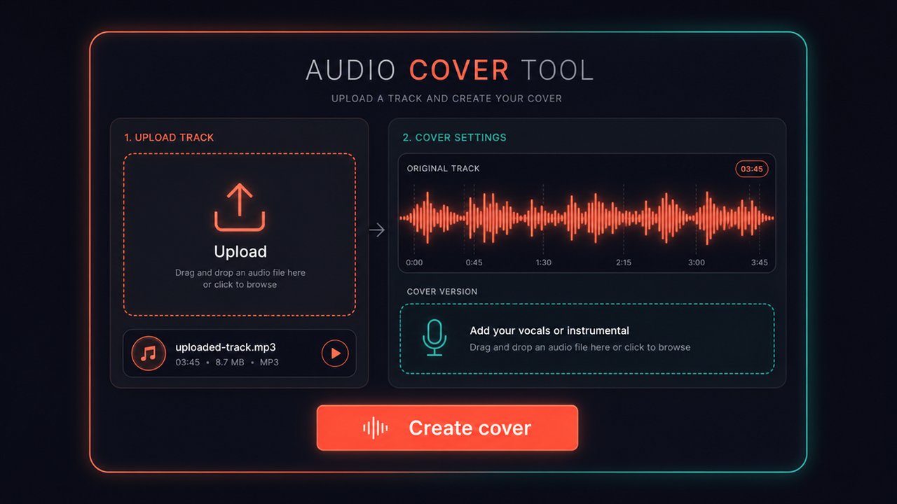Click the "UPLOAD A TRACK AND CREATE YOUR COVER" subtitle
897x504 pixels.
point(446,99)
